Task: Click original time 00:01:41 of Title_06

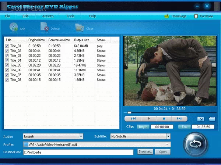Action: click(x=34, y=70)
